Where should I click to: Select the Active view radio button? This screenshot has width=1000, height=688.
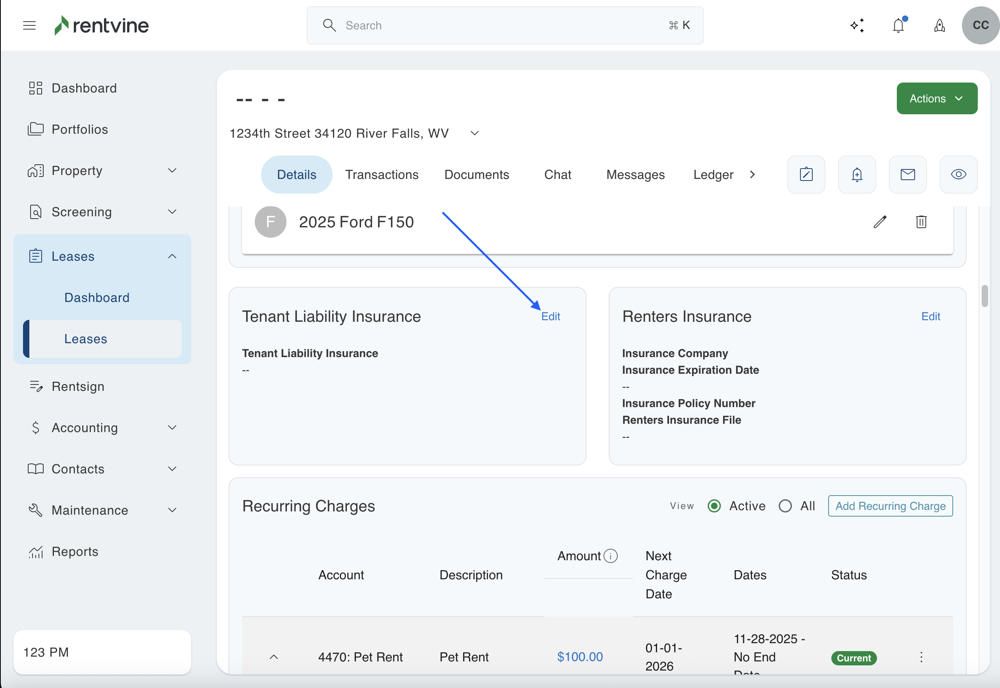point(714,505)
